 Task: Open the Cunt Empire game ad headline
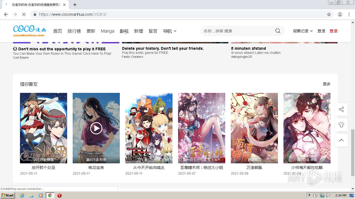(59, 49)
